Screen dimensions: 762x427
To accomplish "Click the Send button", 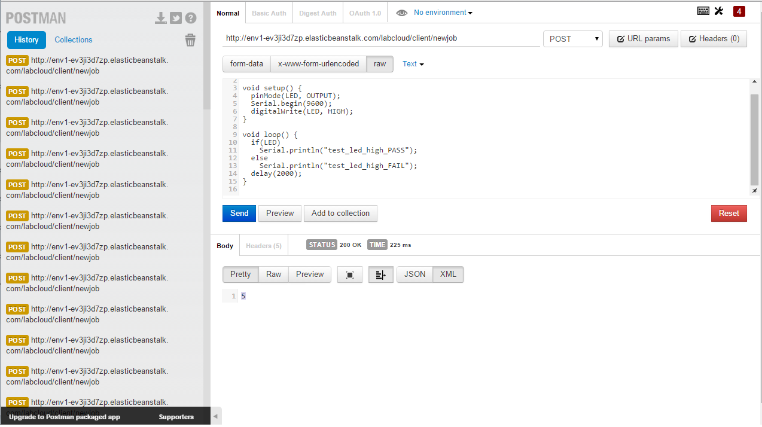I will [x=239, y=213].
